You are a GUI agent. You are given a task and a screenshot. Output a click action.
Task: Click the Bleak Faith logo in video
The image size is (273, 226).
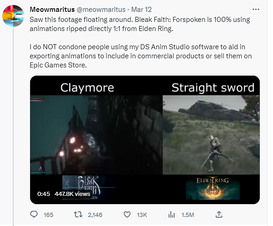point(88,187)
